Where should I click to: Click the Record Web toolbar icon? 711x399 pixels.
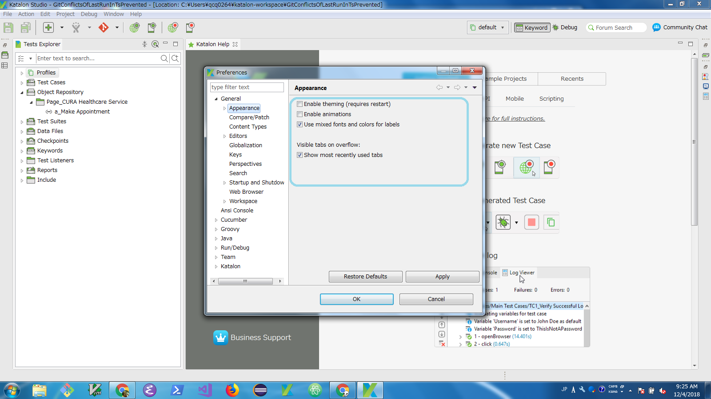point(173,27)
